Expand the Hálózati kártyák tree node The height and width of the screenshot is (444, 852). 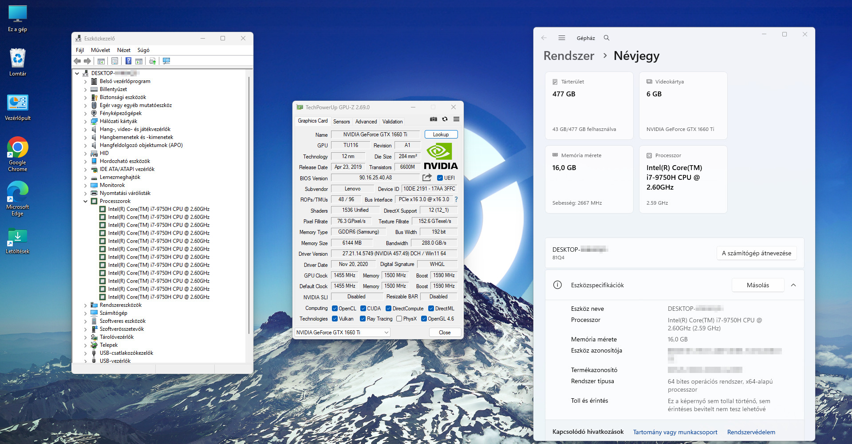[x=86, y=121]
